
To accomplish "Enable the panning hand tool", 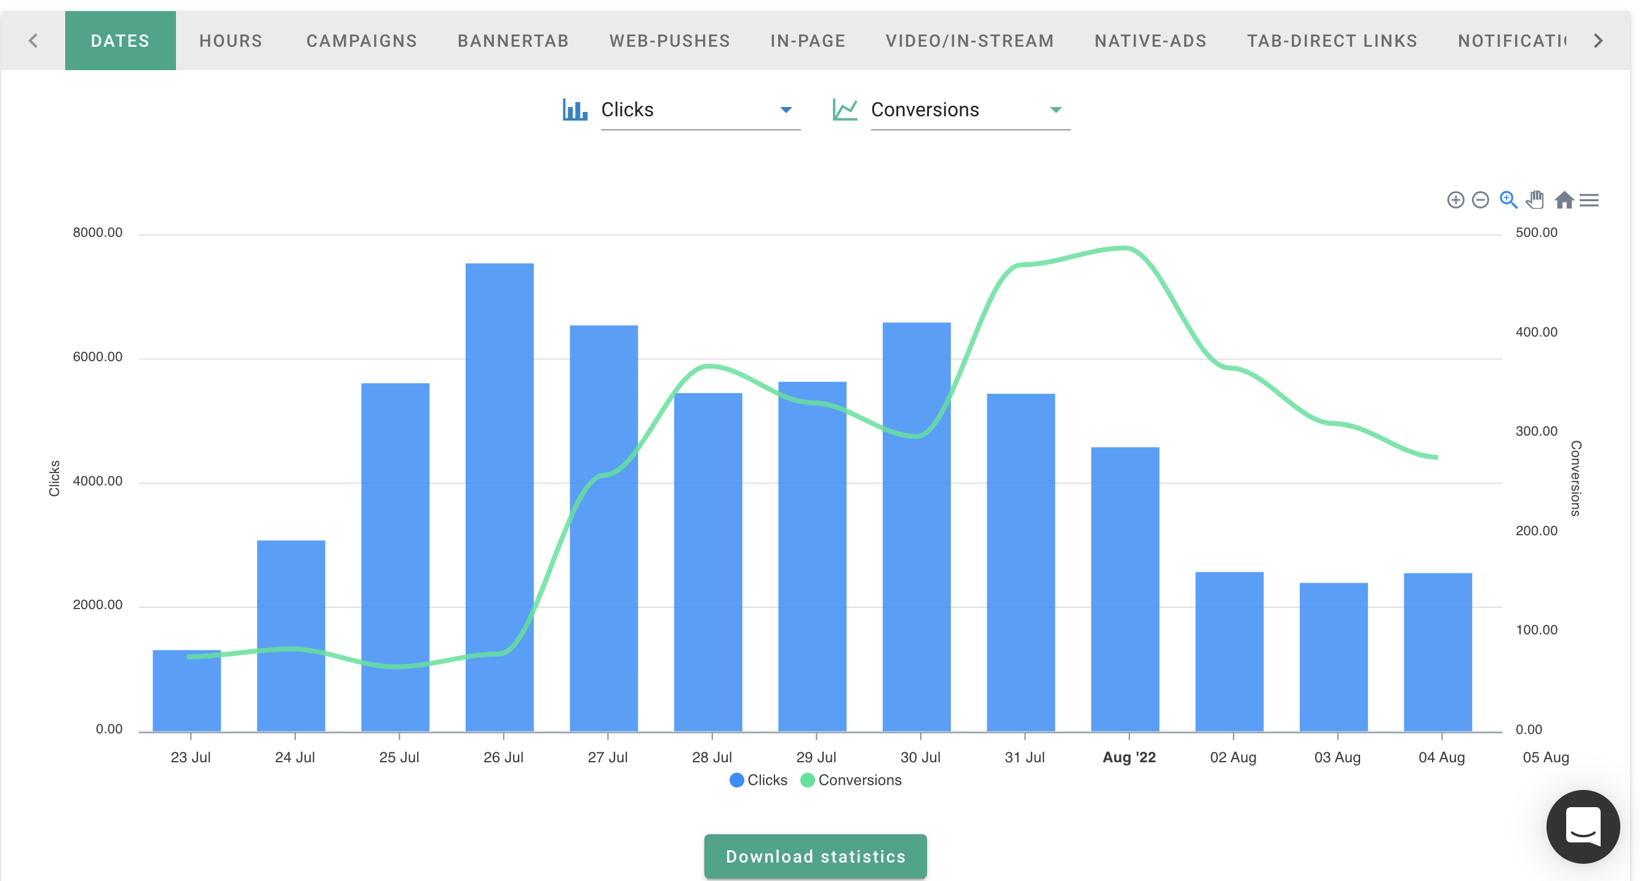I will point(1535,200).
